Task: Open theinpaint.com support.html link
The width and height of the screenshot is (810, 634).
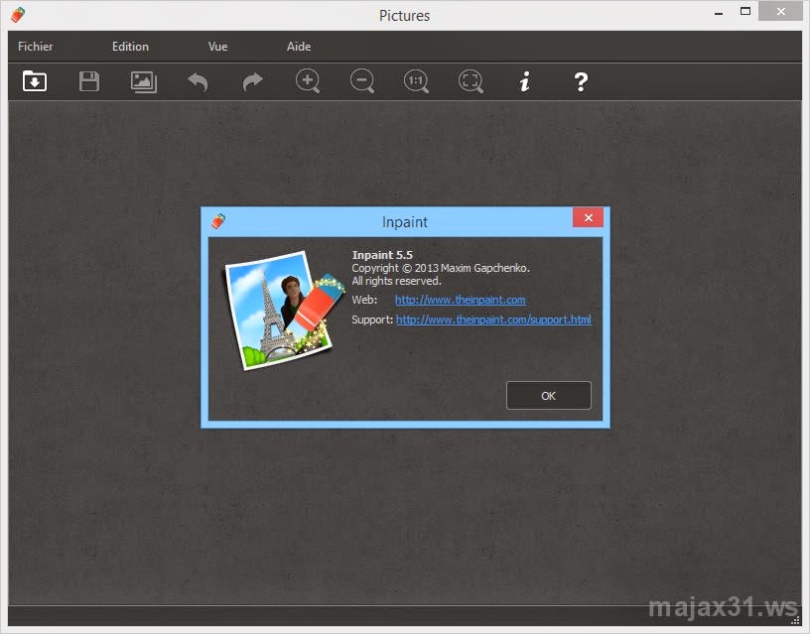Action: 493,319
